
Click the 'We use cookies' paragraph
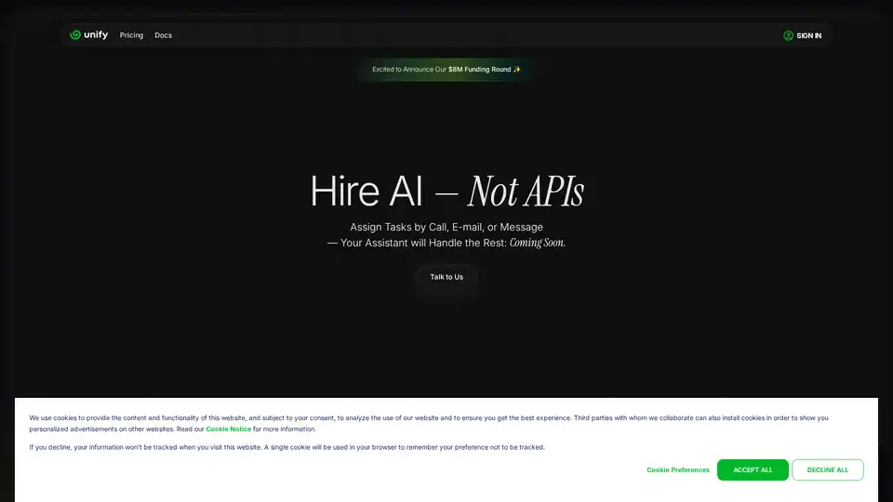tap(428, 418)
